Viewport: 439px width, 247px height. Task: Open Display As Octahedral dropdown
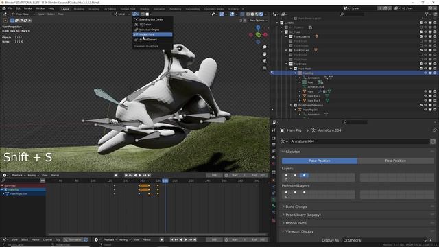tap(385, 240)
